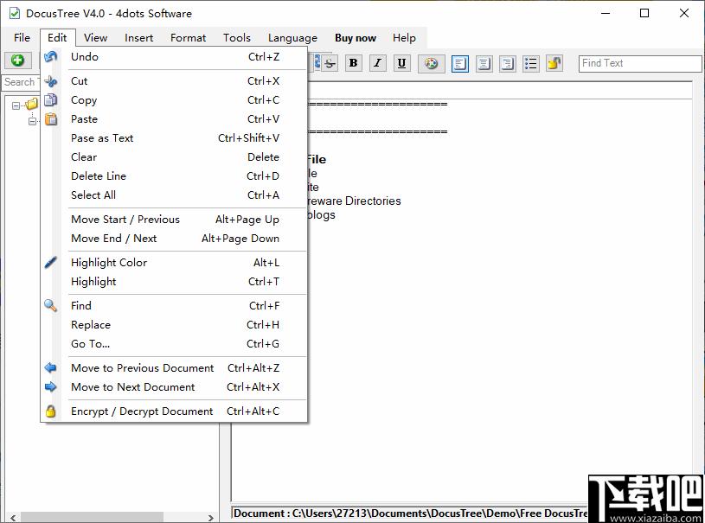
Task: Align text left icon
Action: click(459, 63)
